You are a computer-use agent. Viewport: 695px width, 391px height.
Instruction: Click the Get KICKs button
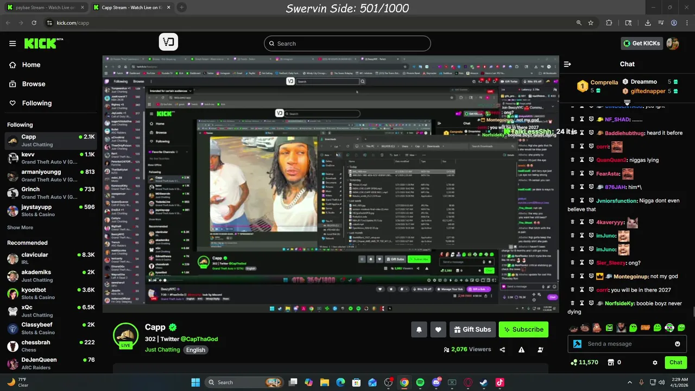click(x=642, y=43)
